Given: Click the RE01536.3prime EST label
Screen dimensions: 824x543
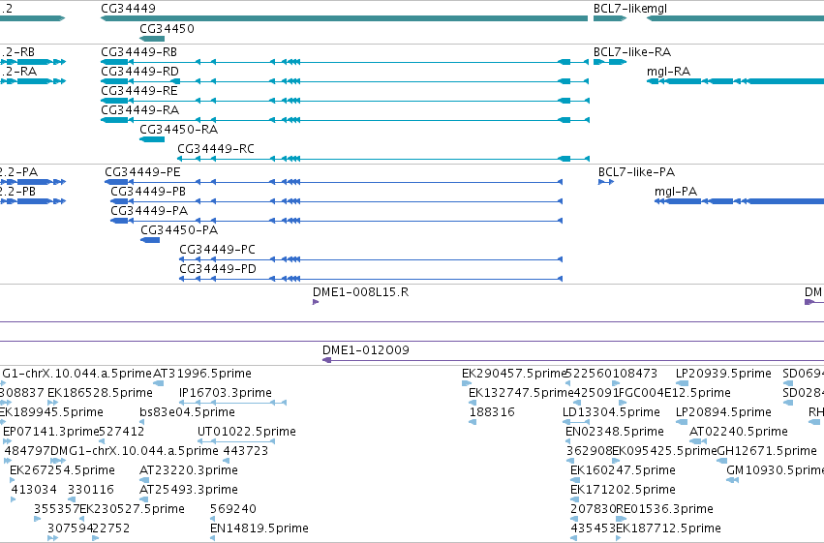Looking at the screenshot, I should 664,509.
